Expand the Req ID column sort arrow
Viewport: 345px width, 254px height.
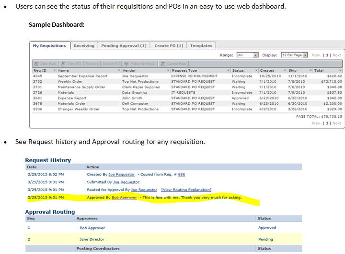pyautogui.click(x=55, y=70)
